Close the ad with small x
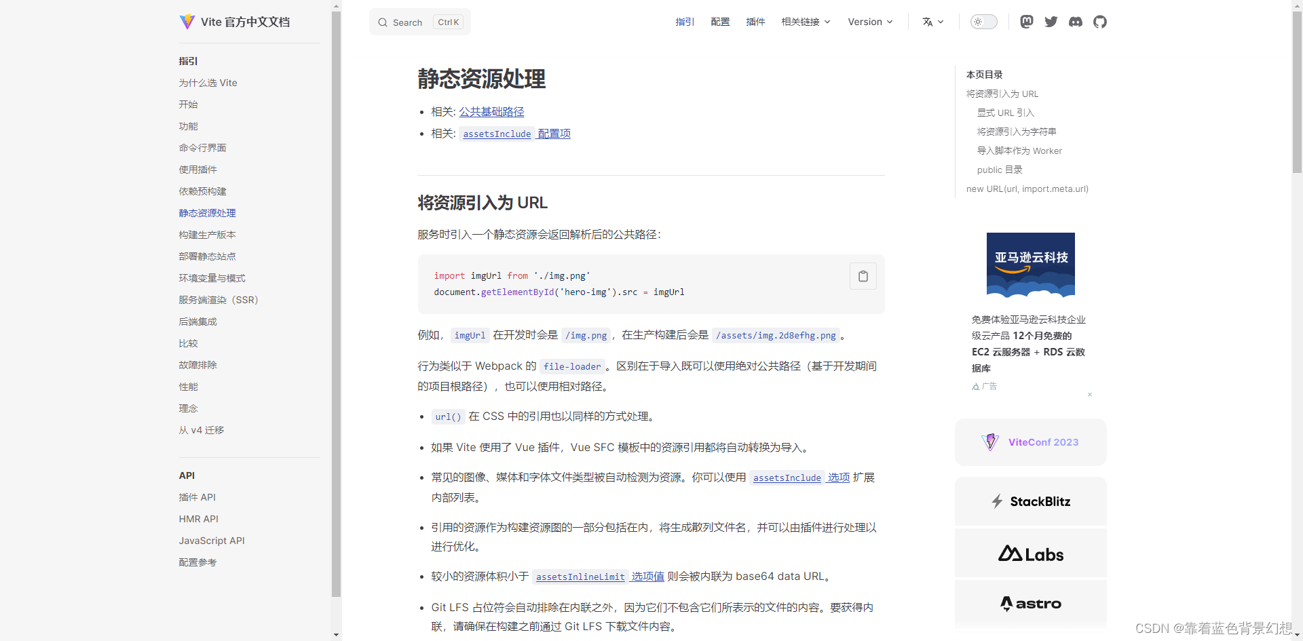Image resolution: width=1303 pixels, height=641 pixels. (x=1090, y=394)
